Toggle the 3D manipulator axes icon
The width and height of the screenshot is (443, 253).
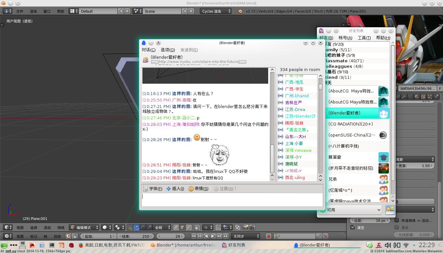pos(130,227)
